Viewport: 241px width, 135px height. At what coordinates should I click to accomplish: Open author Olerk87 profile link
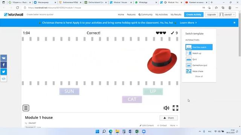(32, 123)
